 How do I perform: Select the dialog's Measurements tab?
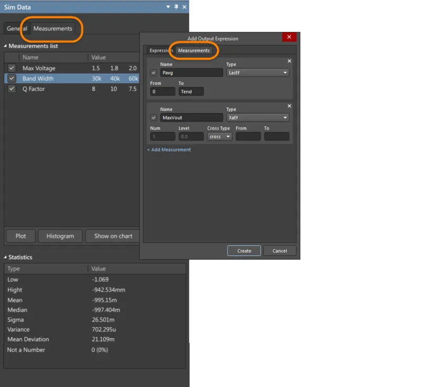(x=194, y=50)
